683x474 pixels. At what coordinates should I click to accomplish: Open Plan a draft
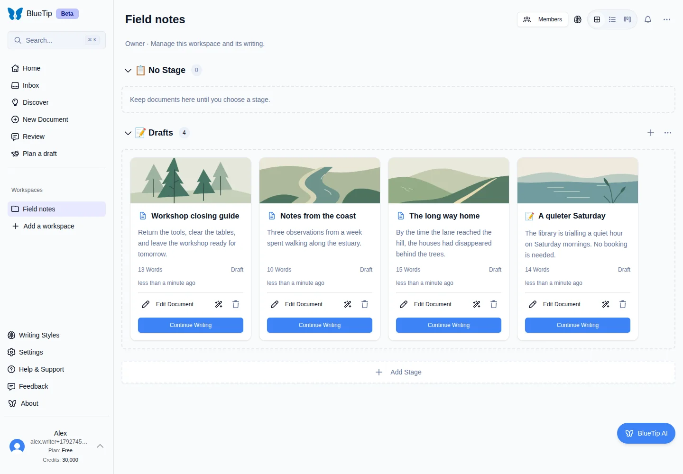[56, 154]
